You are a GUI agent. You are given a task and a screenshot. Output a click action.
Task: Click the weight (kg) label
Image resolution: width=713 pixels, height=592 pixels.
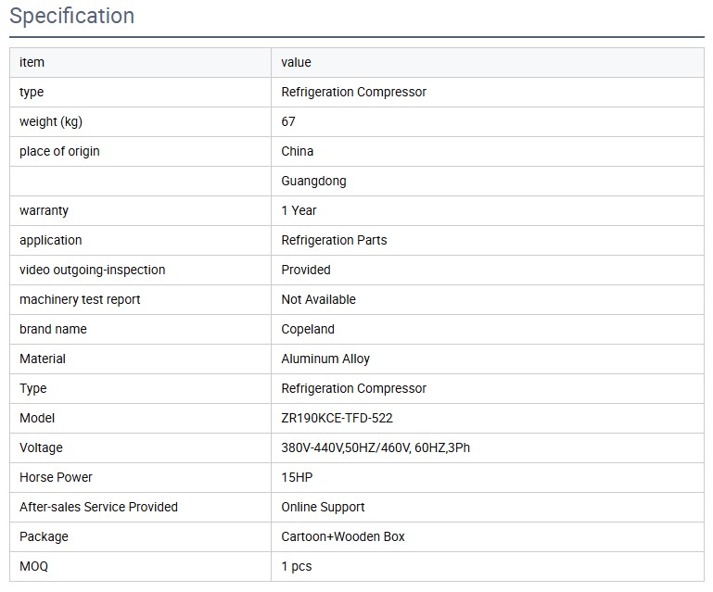point(51,121)
